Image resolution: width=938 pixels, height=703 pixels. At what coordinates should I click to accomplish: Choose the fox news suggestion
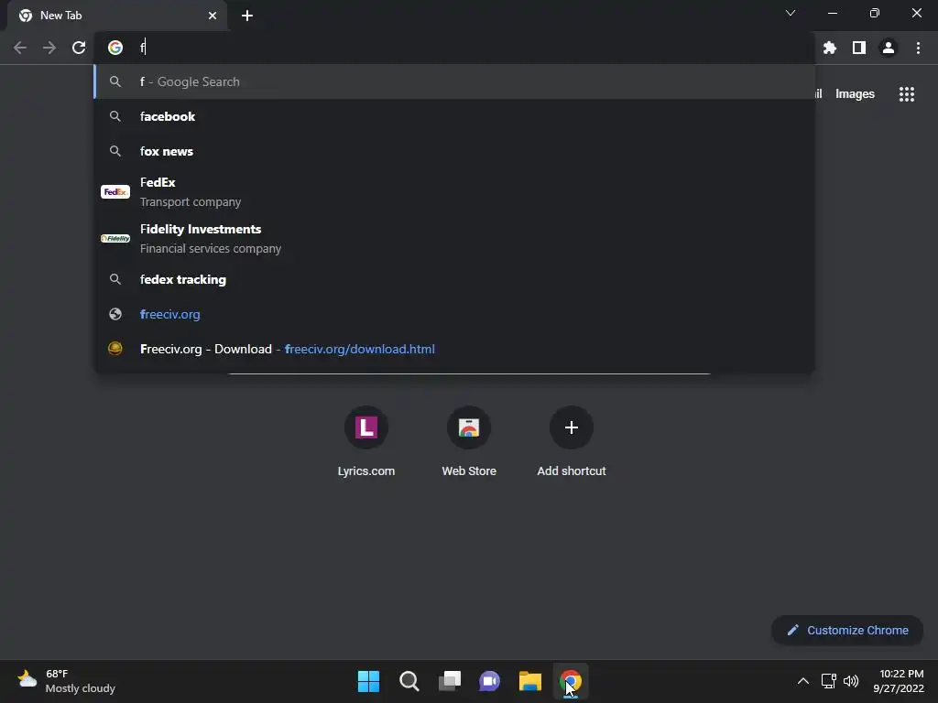(454, 151)
